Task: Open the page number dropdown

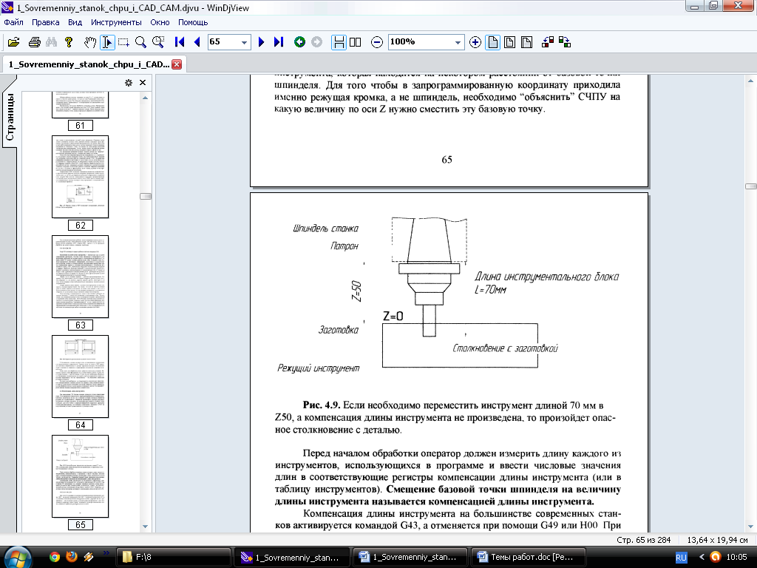Action: click(244, 42)
